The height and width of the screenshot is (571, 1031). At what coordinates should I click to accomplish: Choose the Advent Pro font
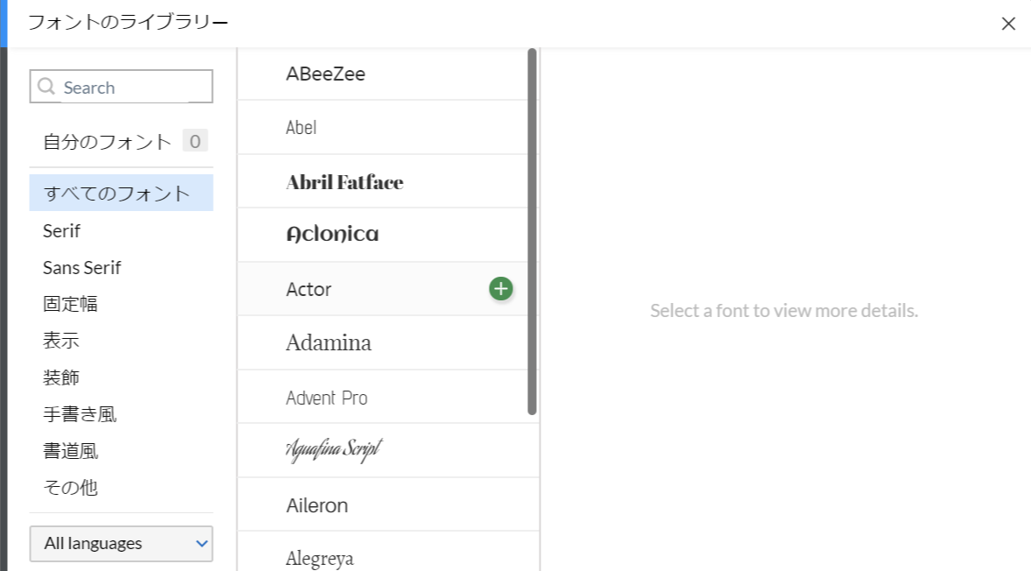click(x=327, y=398)
